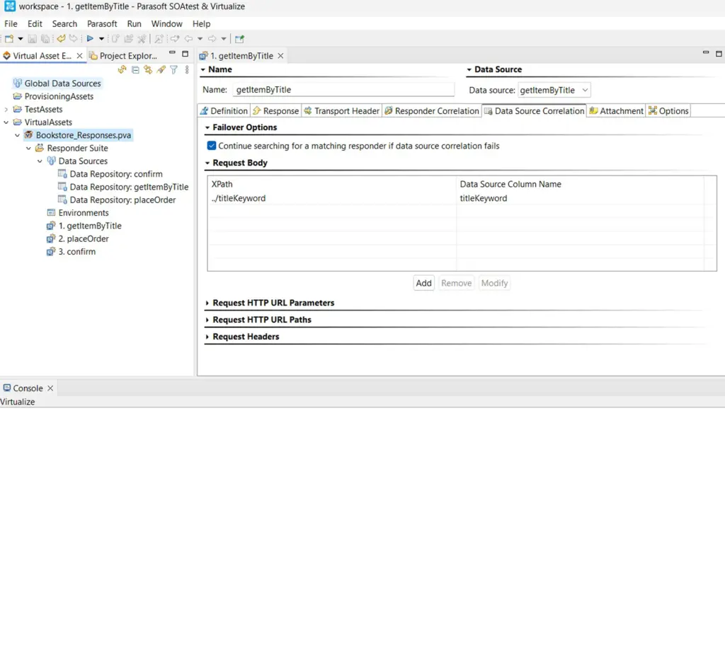Click the rocket icon in explorer toolbar
This screenshot has height=648, width=725.
(x=161, y=70)
